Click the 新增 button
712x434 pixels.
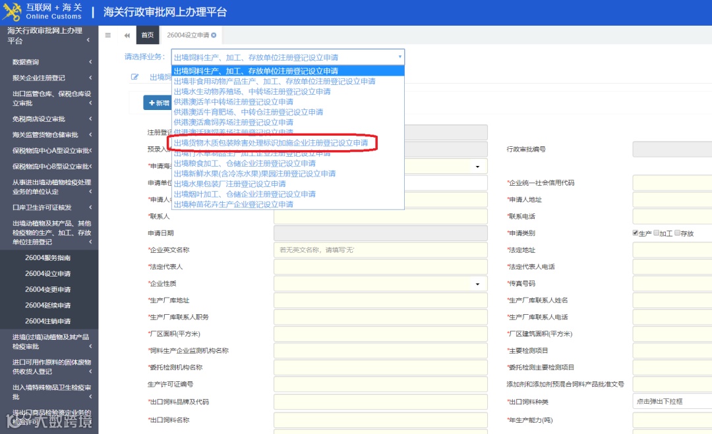pyautogui.click(x=158, y=103)
